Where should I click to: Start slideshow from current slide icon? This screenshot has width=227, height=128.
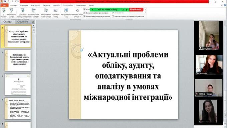[11, 11]
